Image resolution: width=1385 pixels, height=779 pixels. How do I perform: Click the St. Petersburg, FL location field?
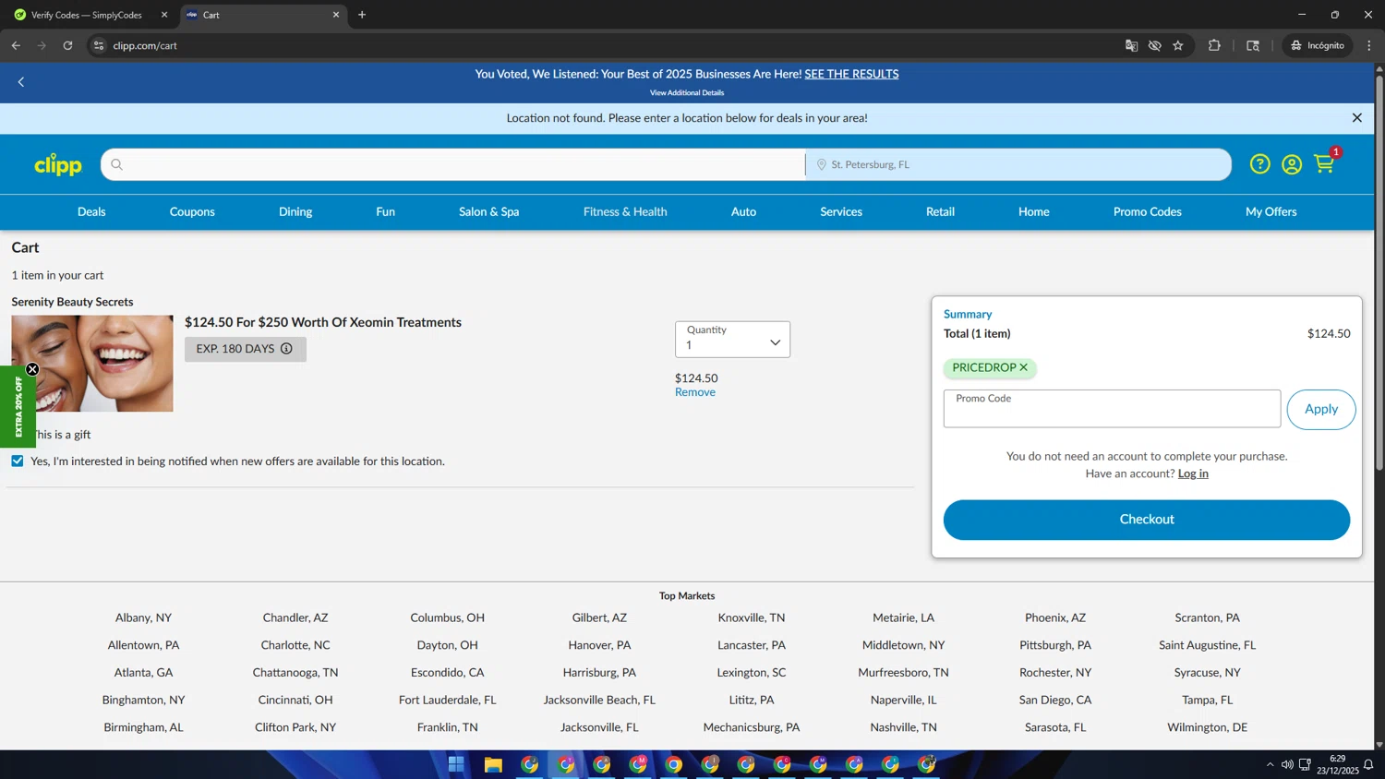1018,164
